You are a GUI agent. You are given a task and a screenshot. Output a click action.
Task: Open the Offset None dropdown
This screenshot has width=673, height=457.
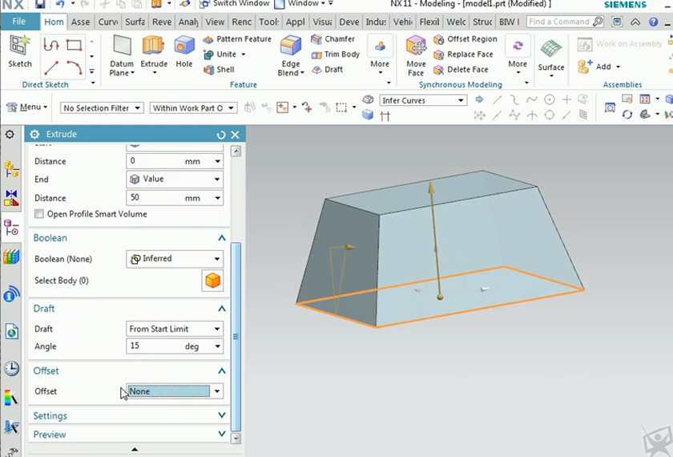[175, 391]
